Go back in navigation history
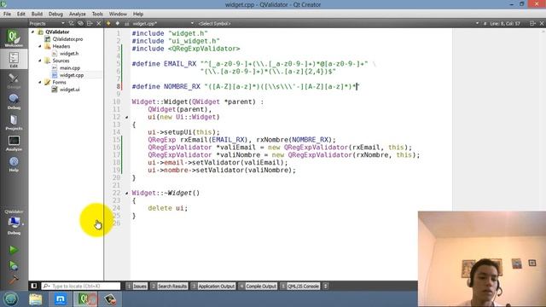Screen dimensions: 546x307 [108, 23]
